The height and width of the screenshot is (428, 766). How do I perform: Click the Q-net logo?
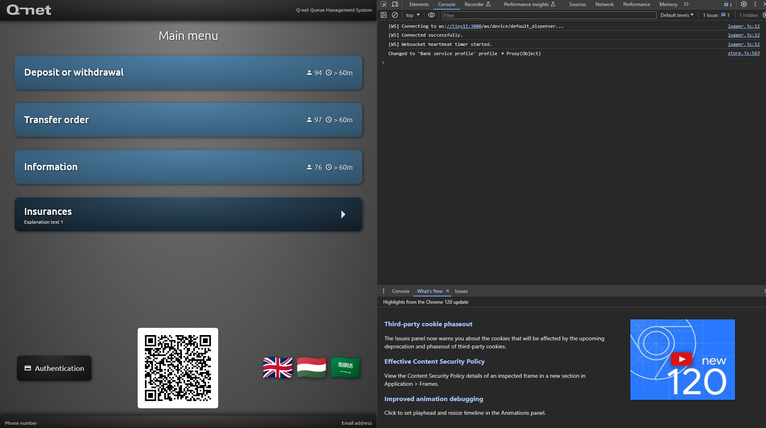click(29, 10)
